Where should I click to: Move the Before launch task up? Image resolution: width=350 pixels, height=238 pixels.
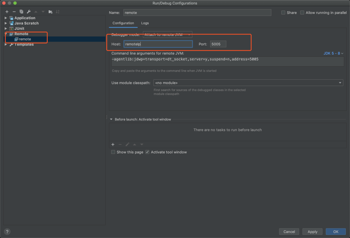coord(134,144)
